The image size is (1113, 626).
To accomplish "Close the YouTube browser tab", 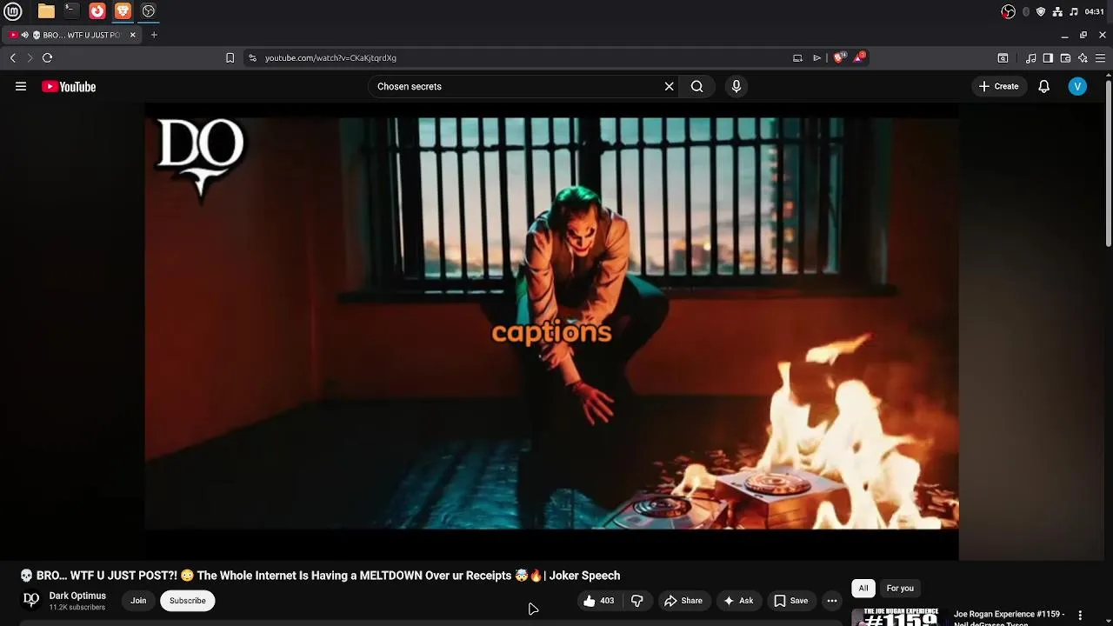I will (132, 35).
